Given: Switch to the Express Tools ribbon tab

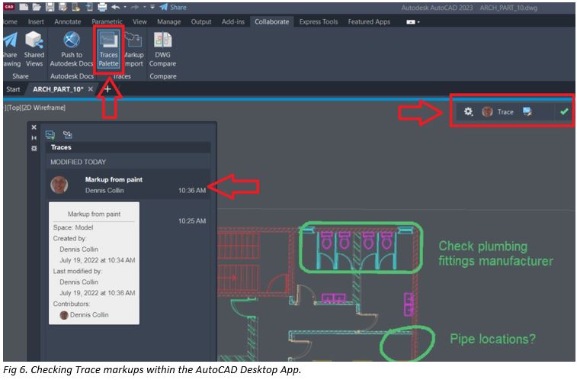Looking at the screenshot, I should coord(319,21).
